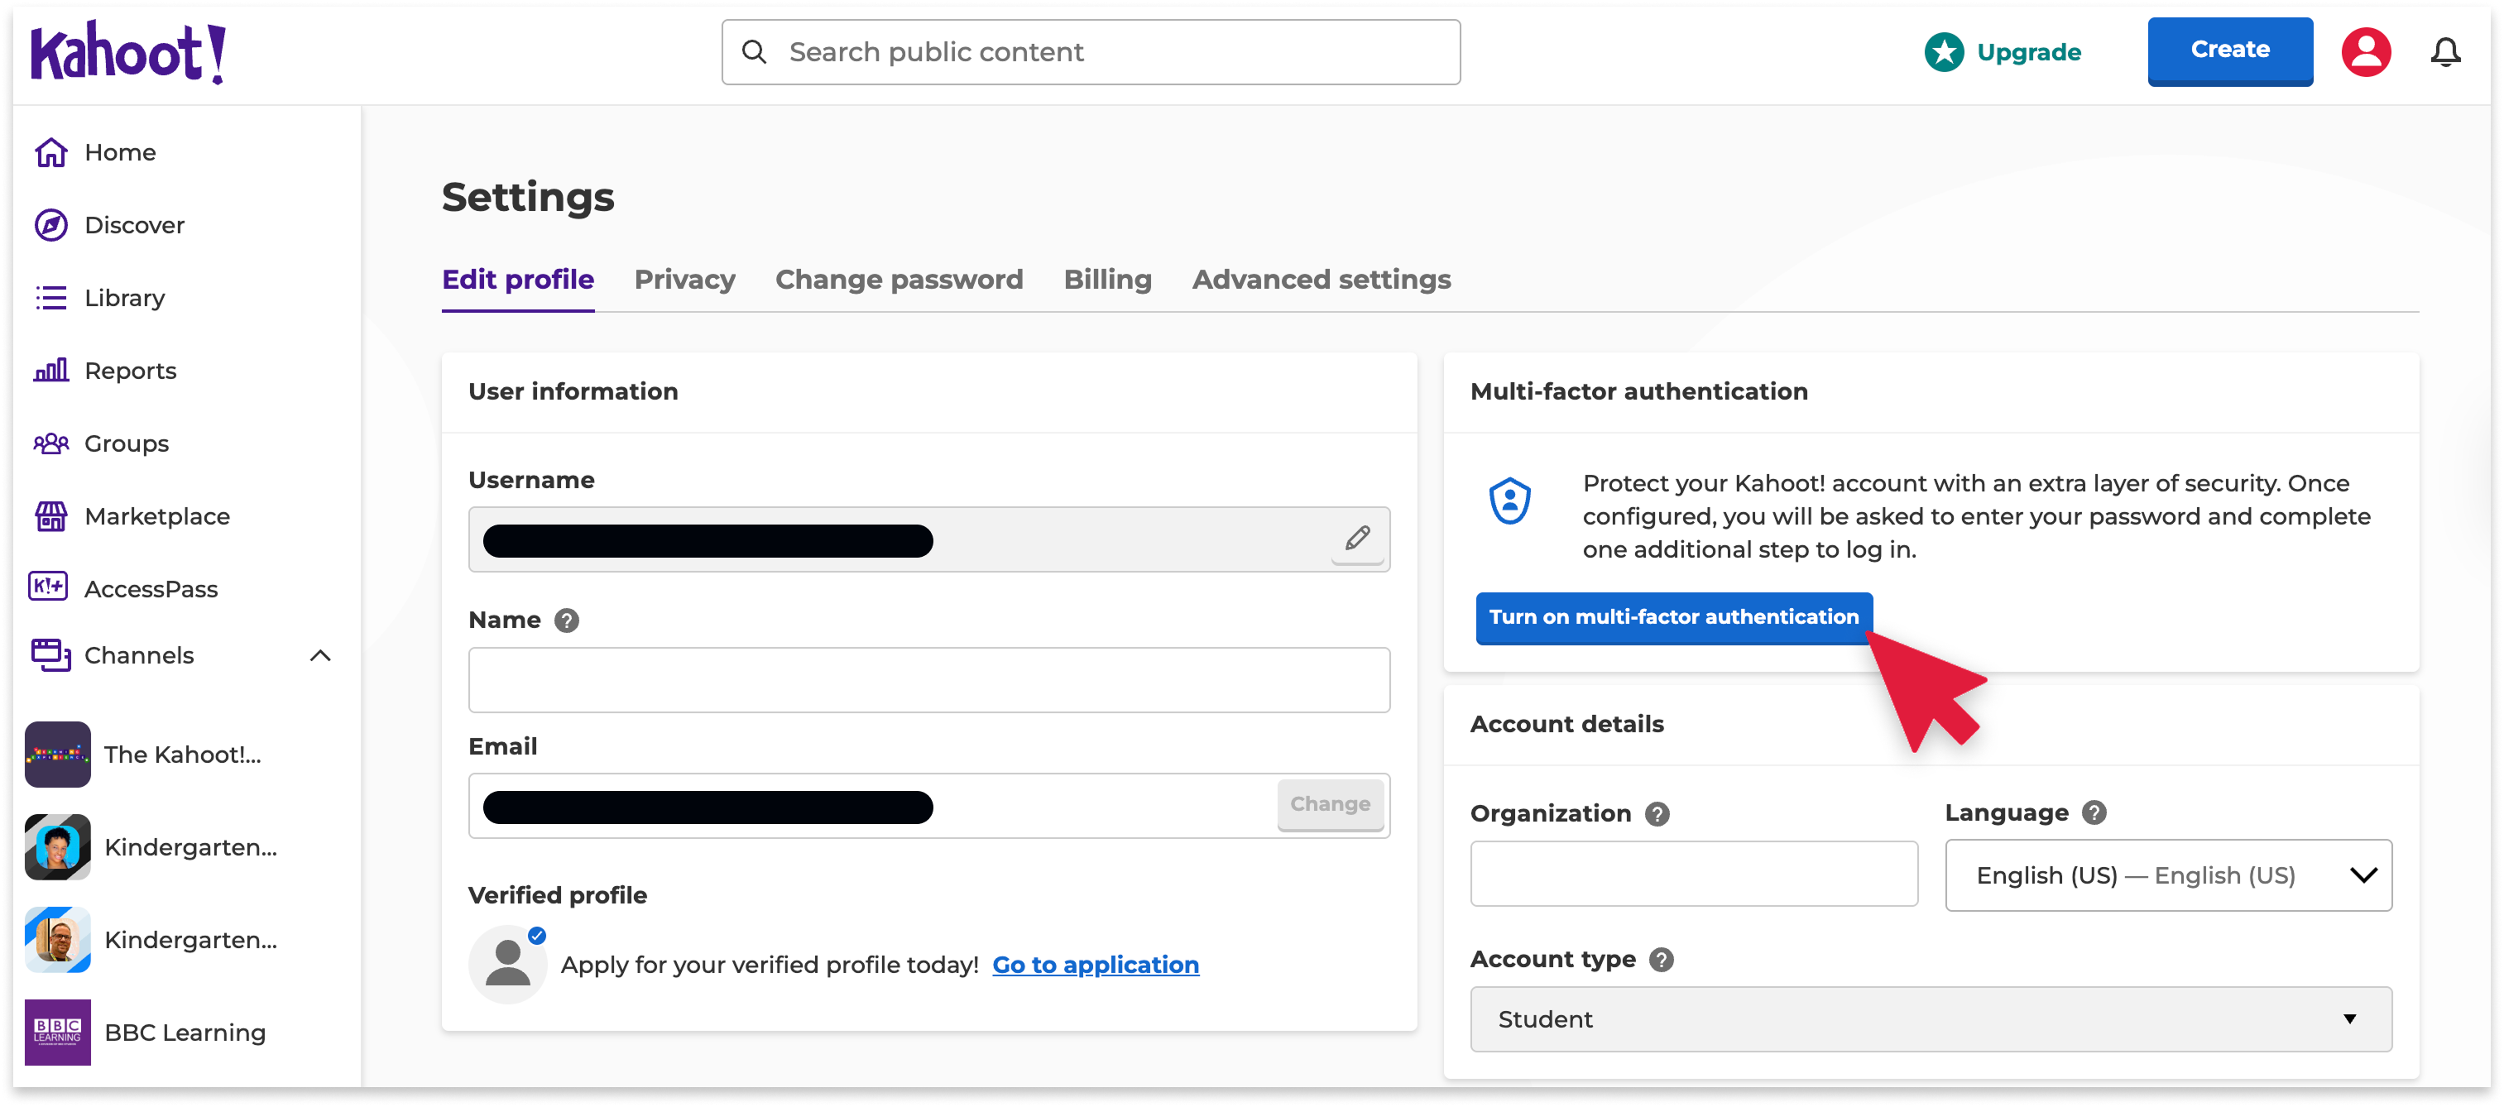Click the Search public content field
Viewport: 2504px width, 1107px height.
click(x=1091, y=52)
